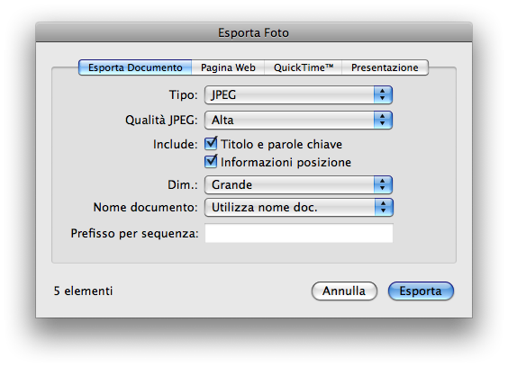The width and height of the screenshot is (508, 367).
Task: Click the Esporta button
Action: [421, 291]
